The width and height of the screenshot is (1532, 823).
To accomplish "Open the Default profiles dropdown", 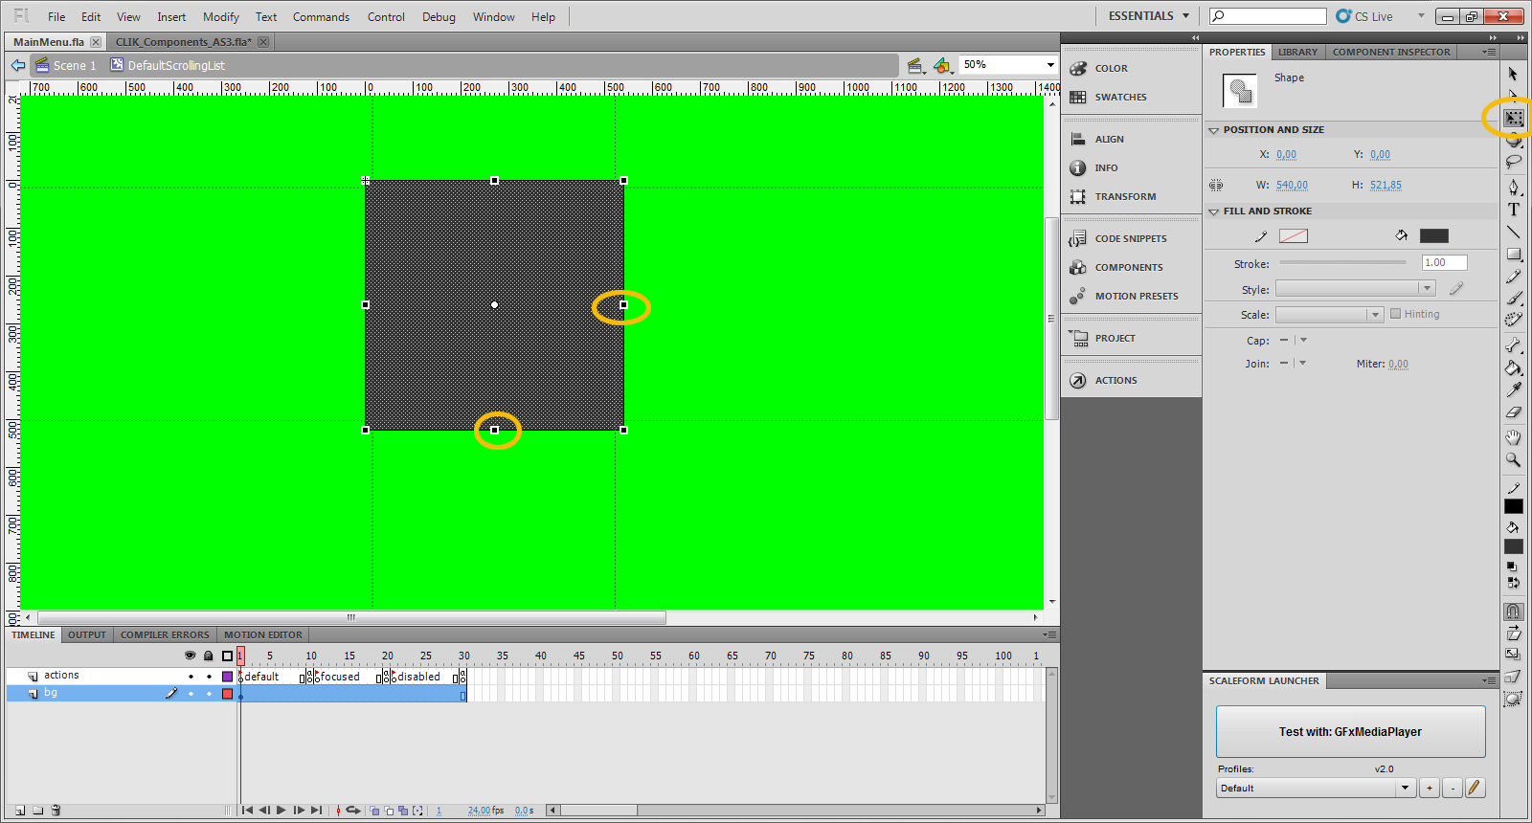I will [x=1405, y=789].
